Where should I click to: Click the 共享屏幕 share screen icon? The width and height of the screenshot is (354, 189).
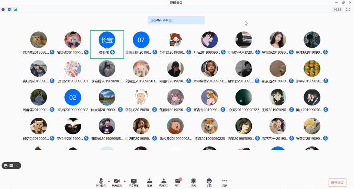[133, 182]
